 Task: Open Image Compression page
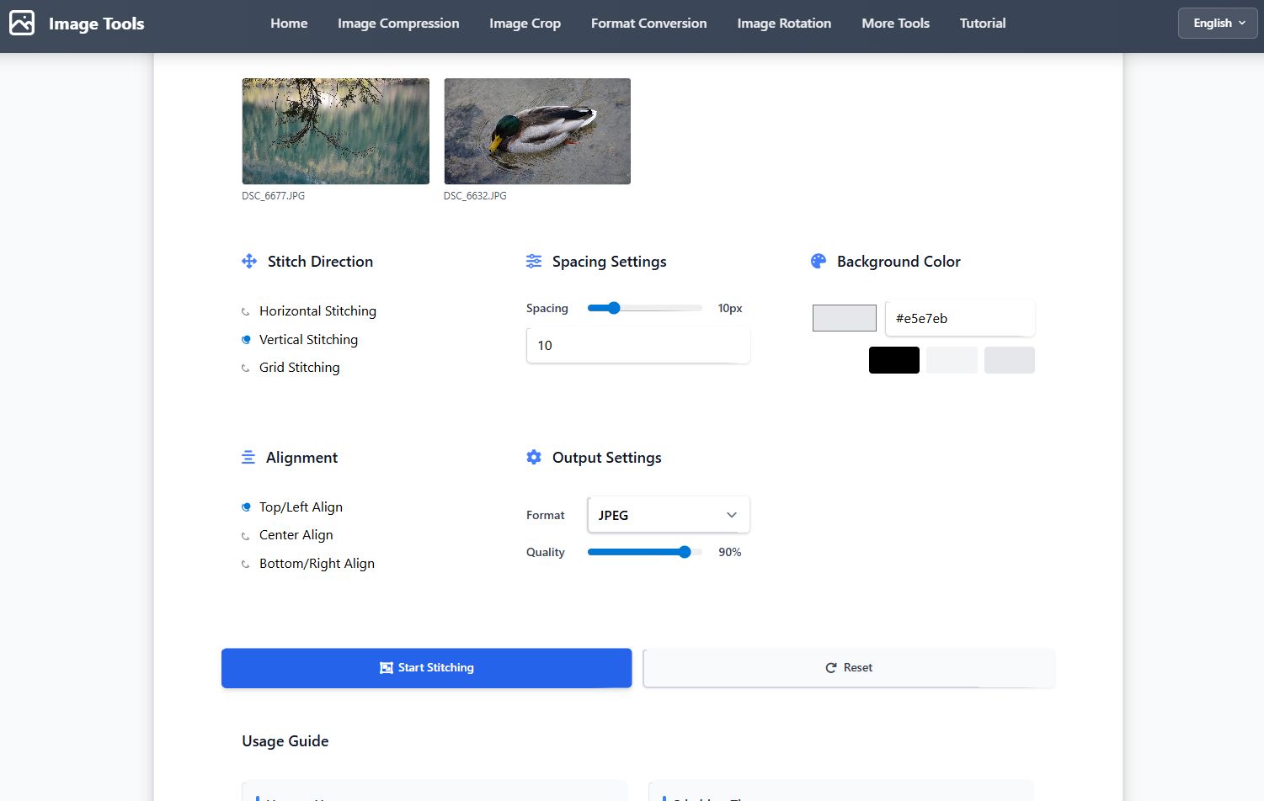(x=398, y=23)
